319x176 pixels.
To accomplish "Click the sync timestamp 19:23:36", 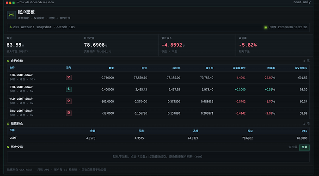I will coord(300,27).
